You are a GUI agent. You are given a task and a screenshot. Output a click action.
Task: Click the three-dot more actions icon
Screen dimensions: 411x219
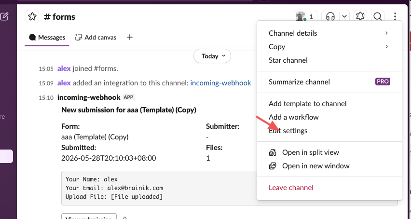click(395, 16)
